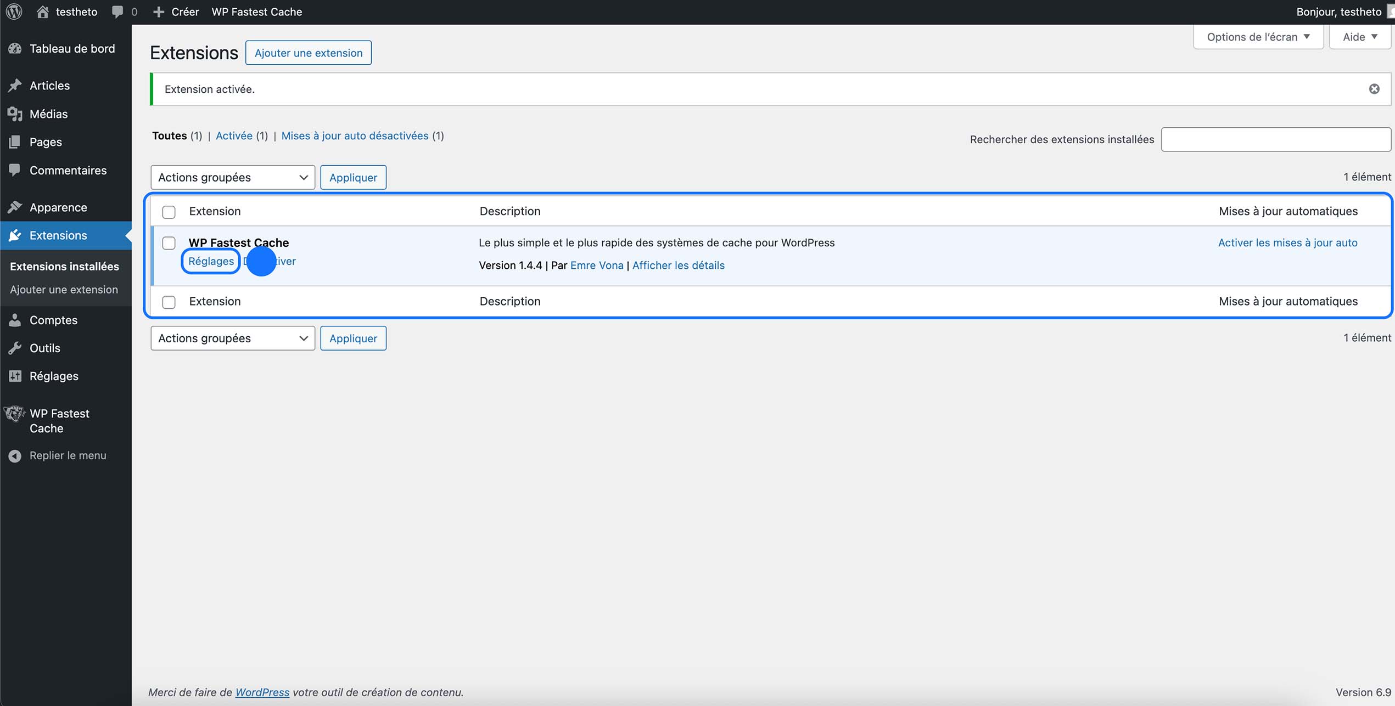Check the bottom select-all checkbox
This screenshot has width=1395, height=706.
(x=169, y=302)
